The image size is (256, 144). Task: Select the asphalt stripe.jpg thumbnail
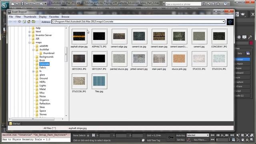(x=79, y=36)
